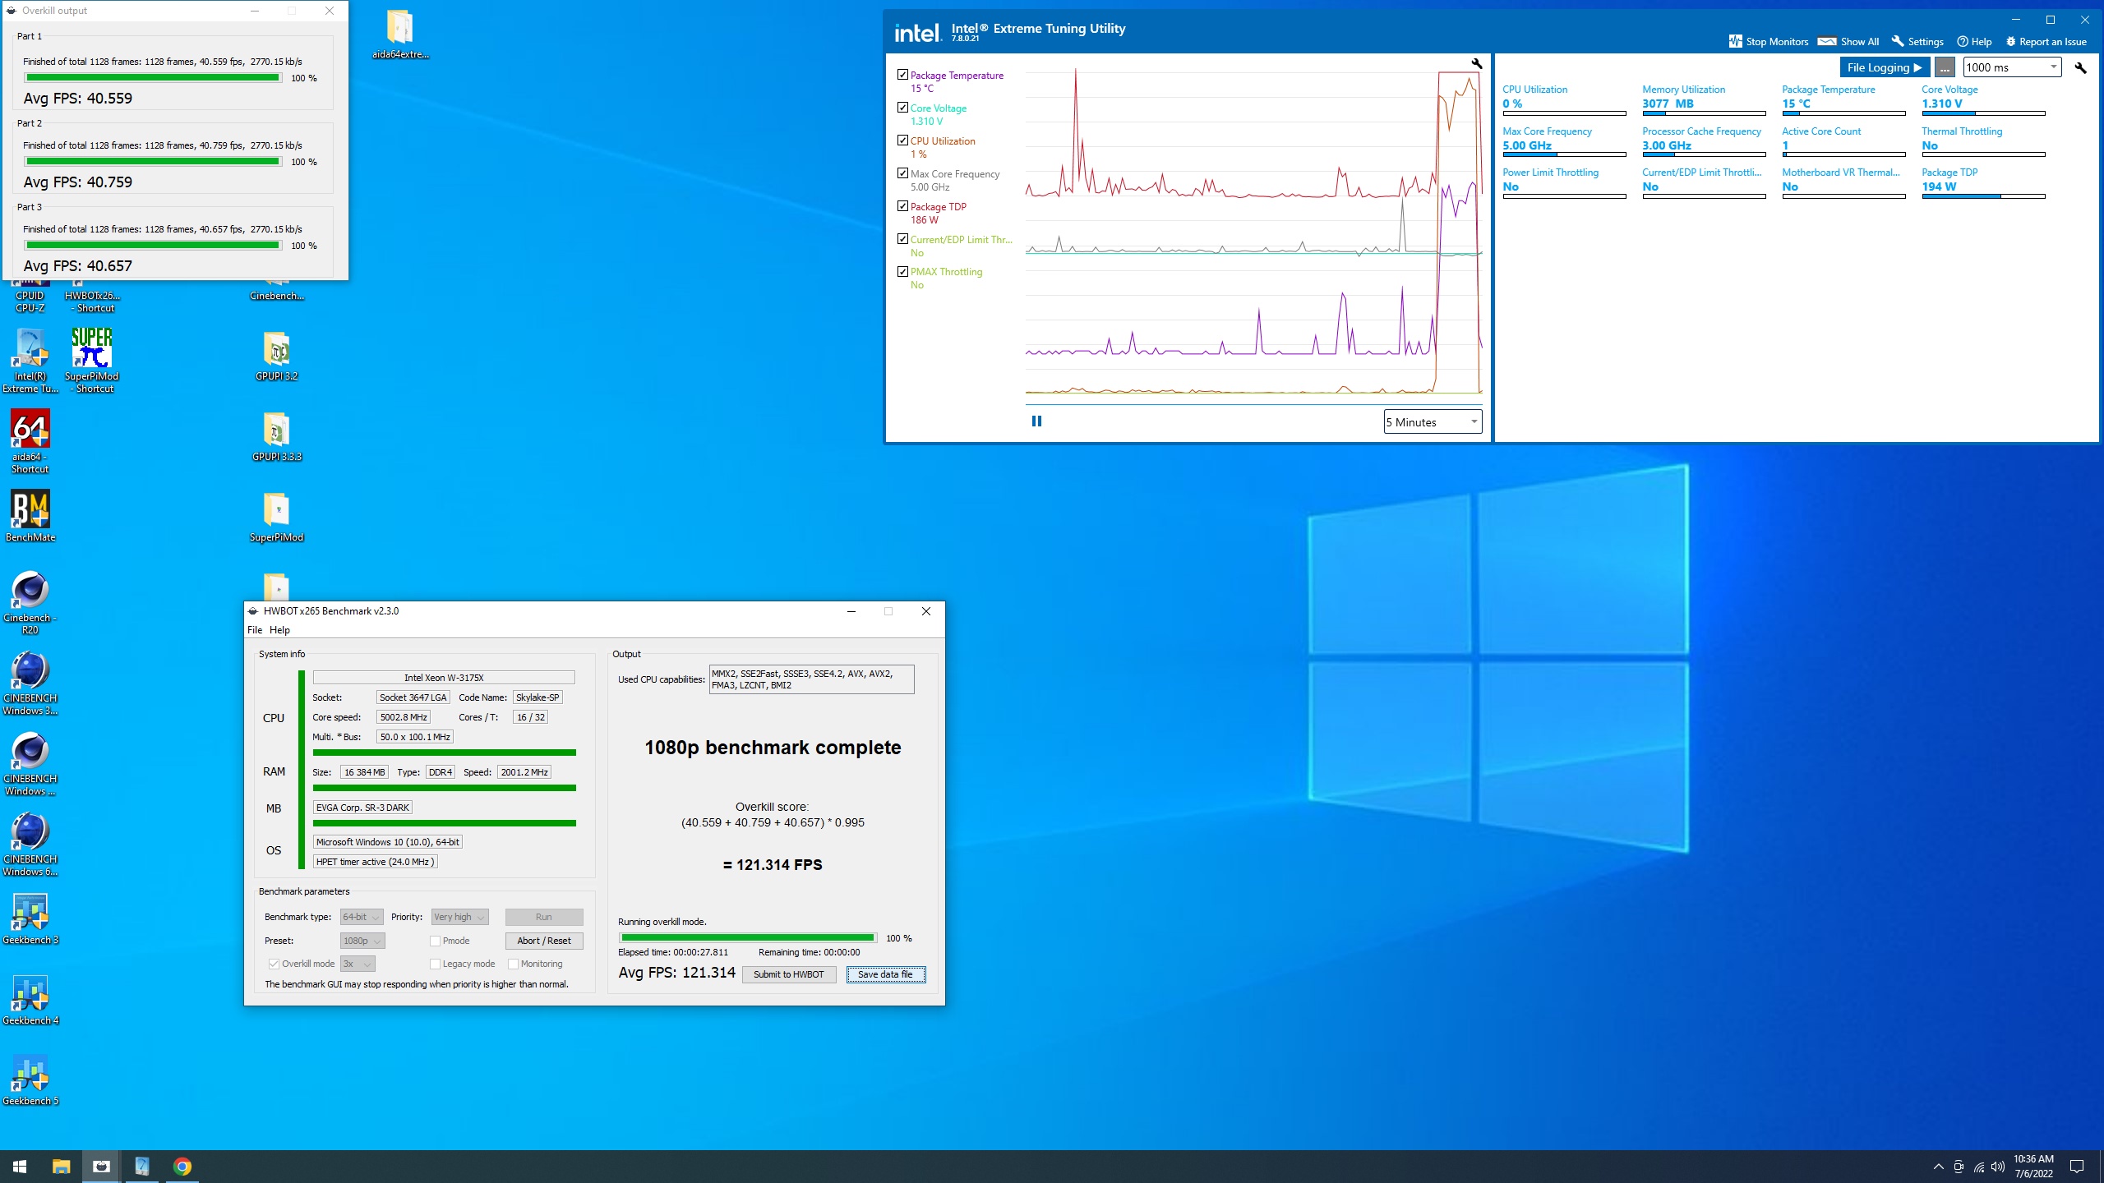Screen dimensions: 2104x1183
Task: Click Part 1 progress bar in Overkill output
Action: pos(153,78)
